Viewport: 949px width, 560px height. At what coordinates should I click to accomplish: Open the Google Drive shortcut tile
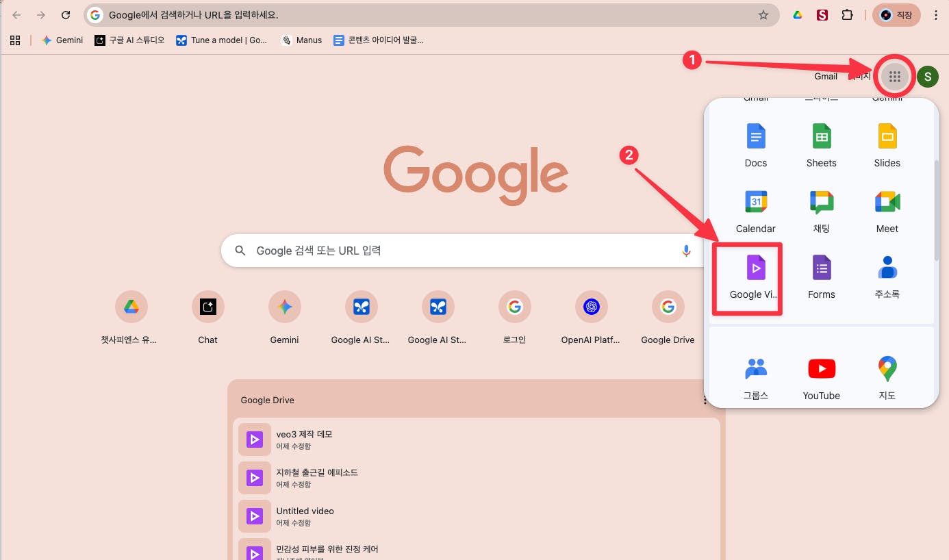pos(668,318)
